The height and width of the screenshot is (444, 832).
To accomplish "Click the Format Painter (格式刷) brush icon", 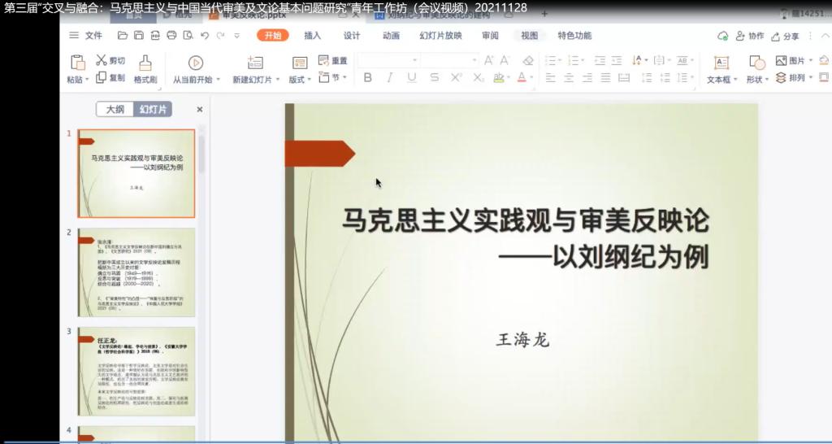I will pos(145,63).
